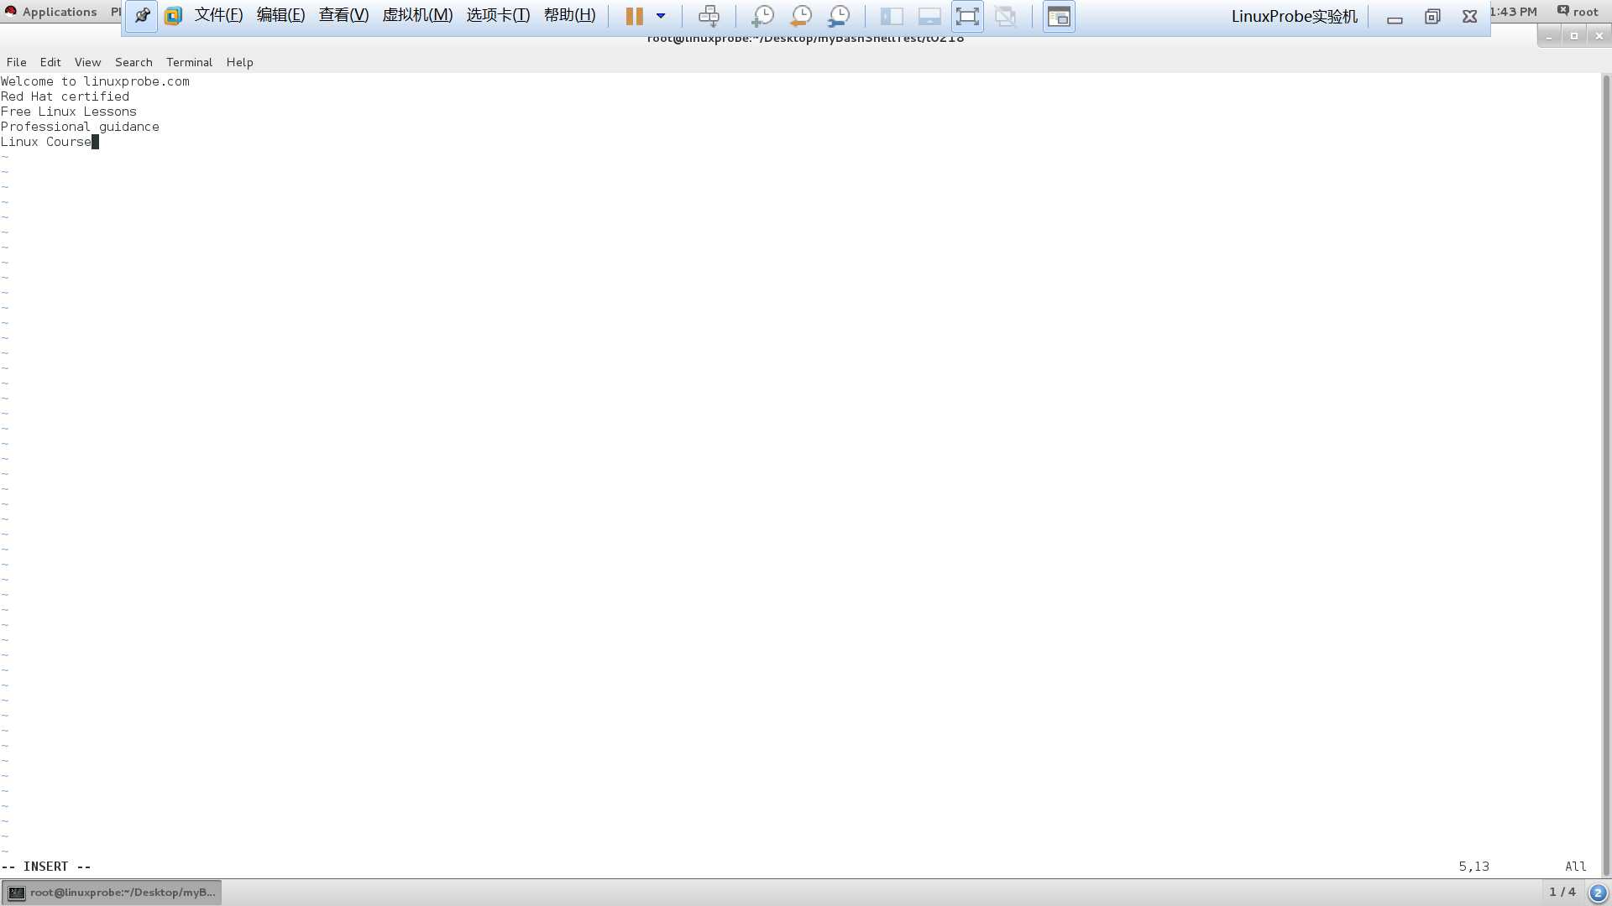This screenshot has width=1612, height=906.
Task: Close the VMware full-screen toolbar
Action: click(1470, 17)
